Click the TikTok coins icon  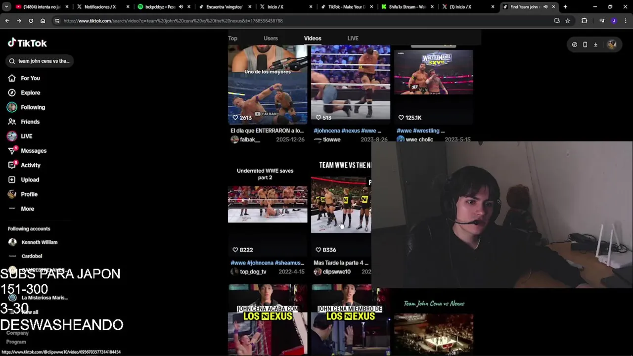tap(574, 44)
